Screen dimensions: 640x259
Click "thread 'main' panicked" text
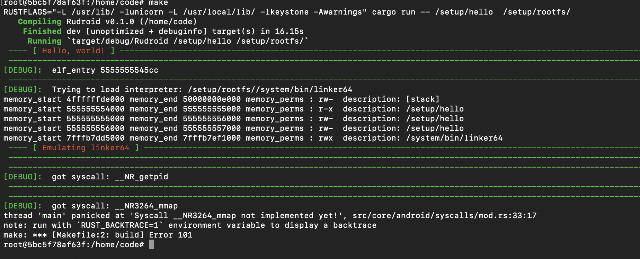[x=57, y=215]
